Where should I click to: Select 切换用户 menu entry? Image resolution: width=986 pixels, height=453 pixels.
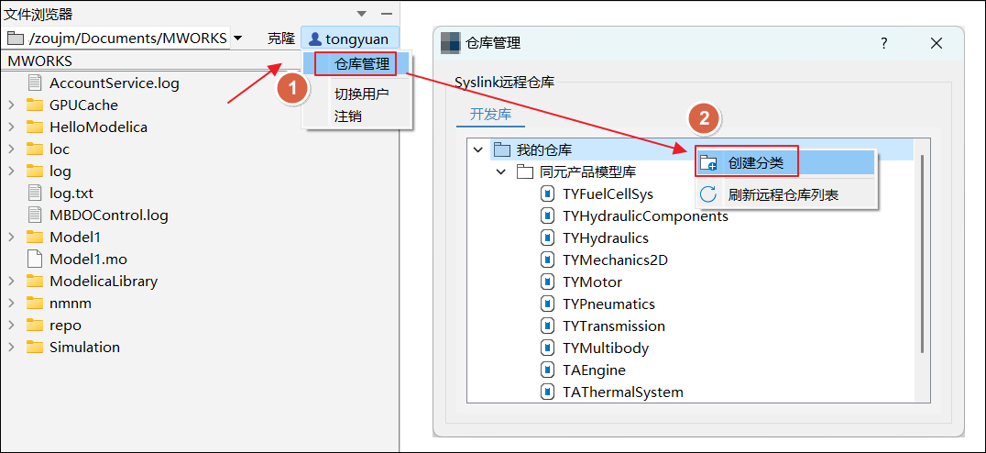pyautogui.click(x=361, y=94)
